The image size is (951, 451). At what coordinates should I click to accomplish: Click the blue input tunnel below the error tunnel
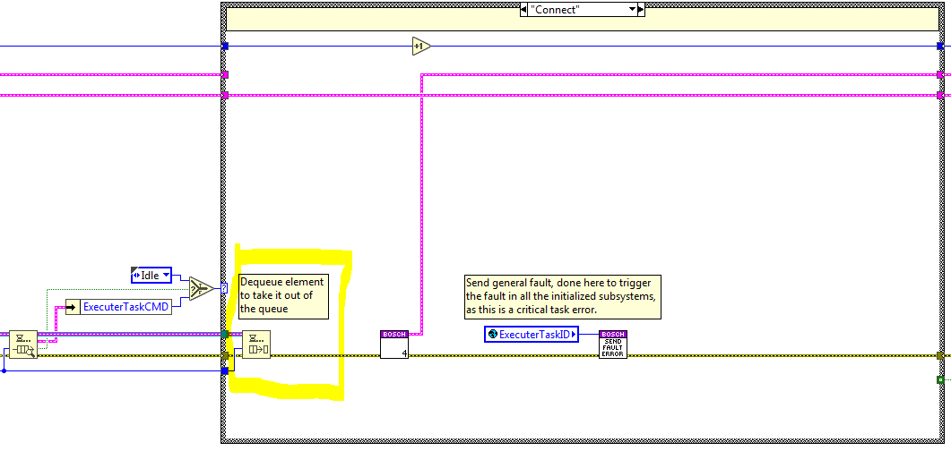tap(224, 370)
